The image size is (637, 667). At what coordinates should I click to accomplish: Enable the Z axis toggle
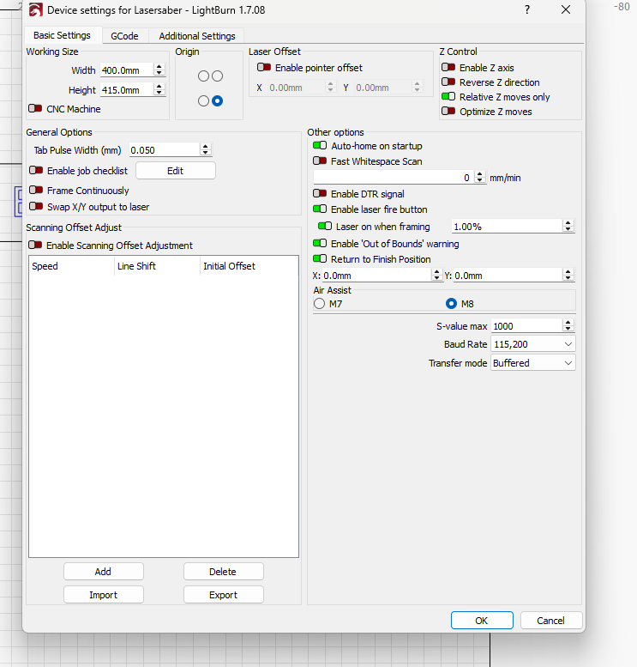(448, 68)
